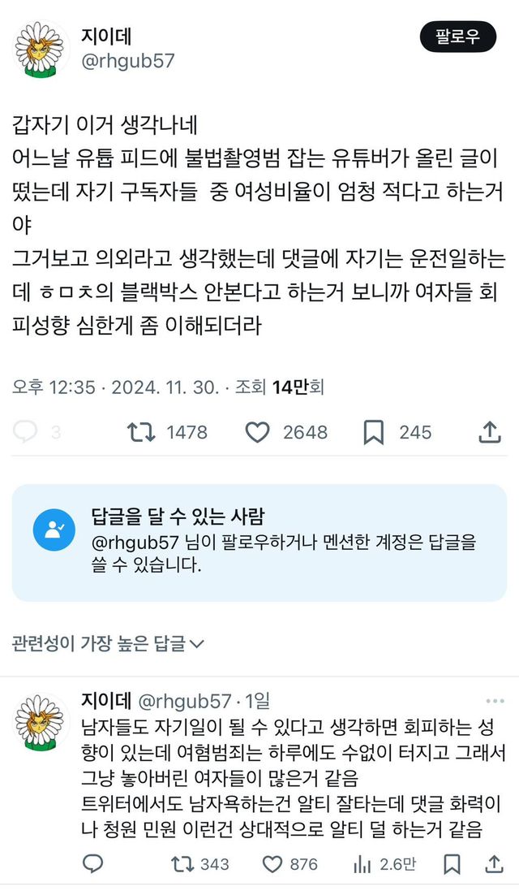519x895 pixels.
Task: View analytics for reply with 2.6만 views
Action: [362, 863]
